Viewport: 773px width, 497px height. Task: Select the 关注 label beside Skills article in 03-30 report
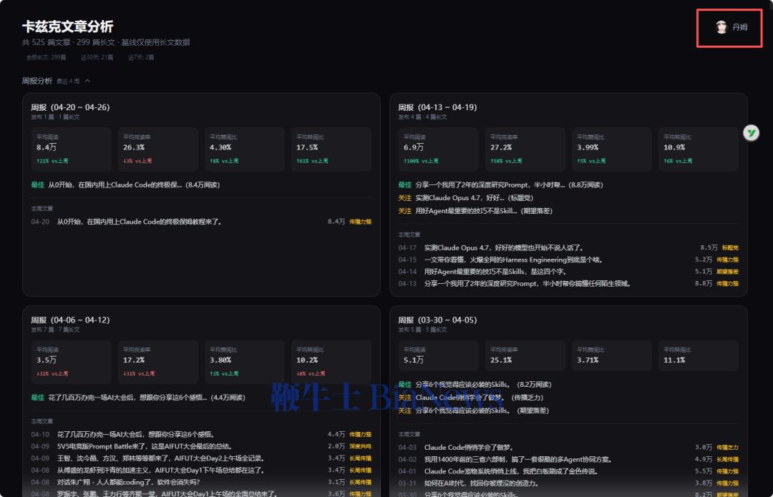(404, 410)
